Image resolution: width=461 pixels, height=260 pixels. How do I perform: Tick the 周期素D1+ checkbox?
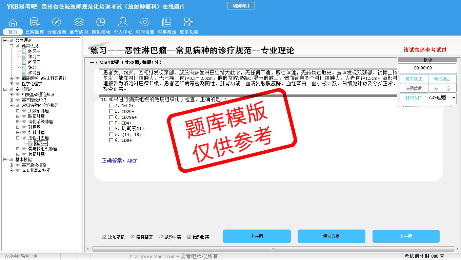pyautogui.click(x=111, y=129)
